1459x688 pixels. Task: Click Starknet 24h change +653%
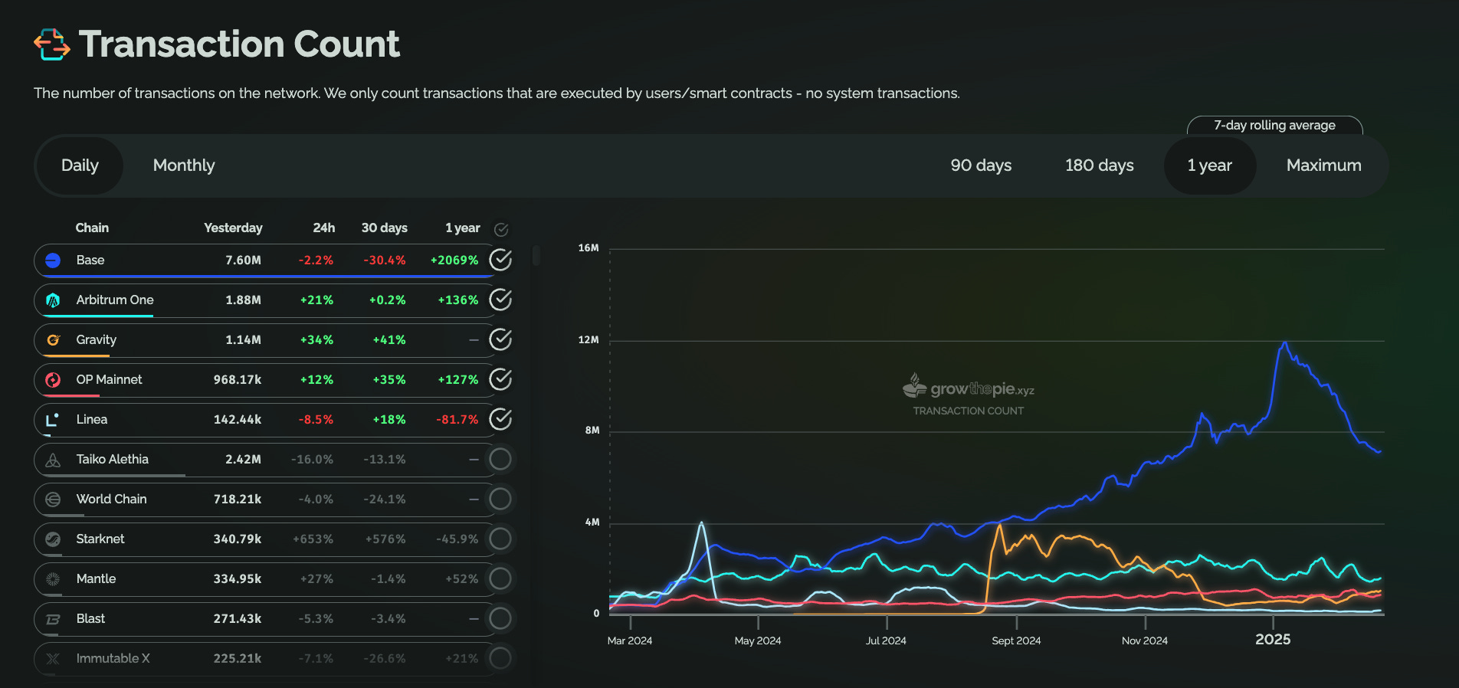click(x=313, y=539)
